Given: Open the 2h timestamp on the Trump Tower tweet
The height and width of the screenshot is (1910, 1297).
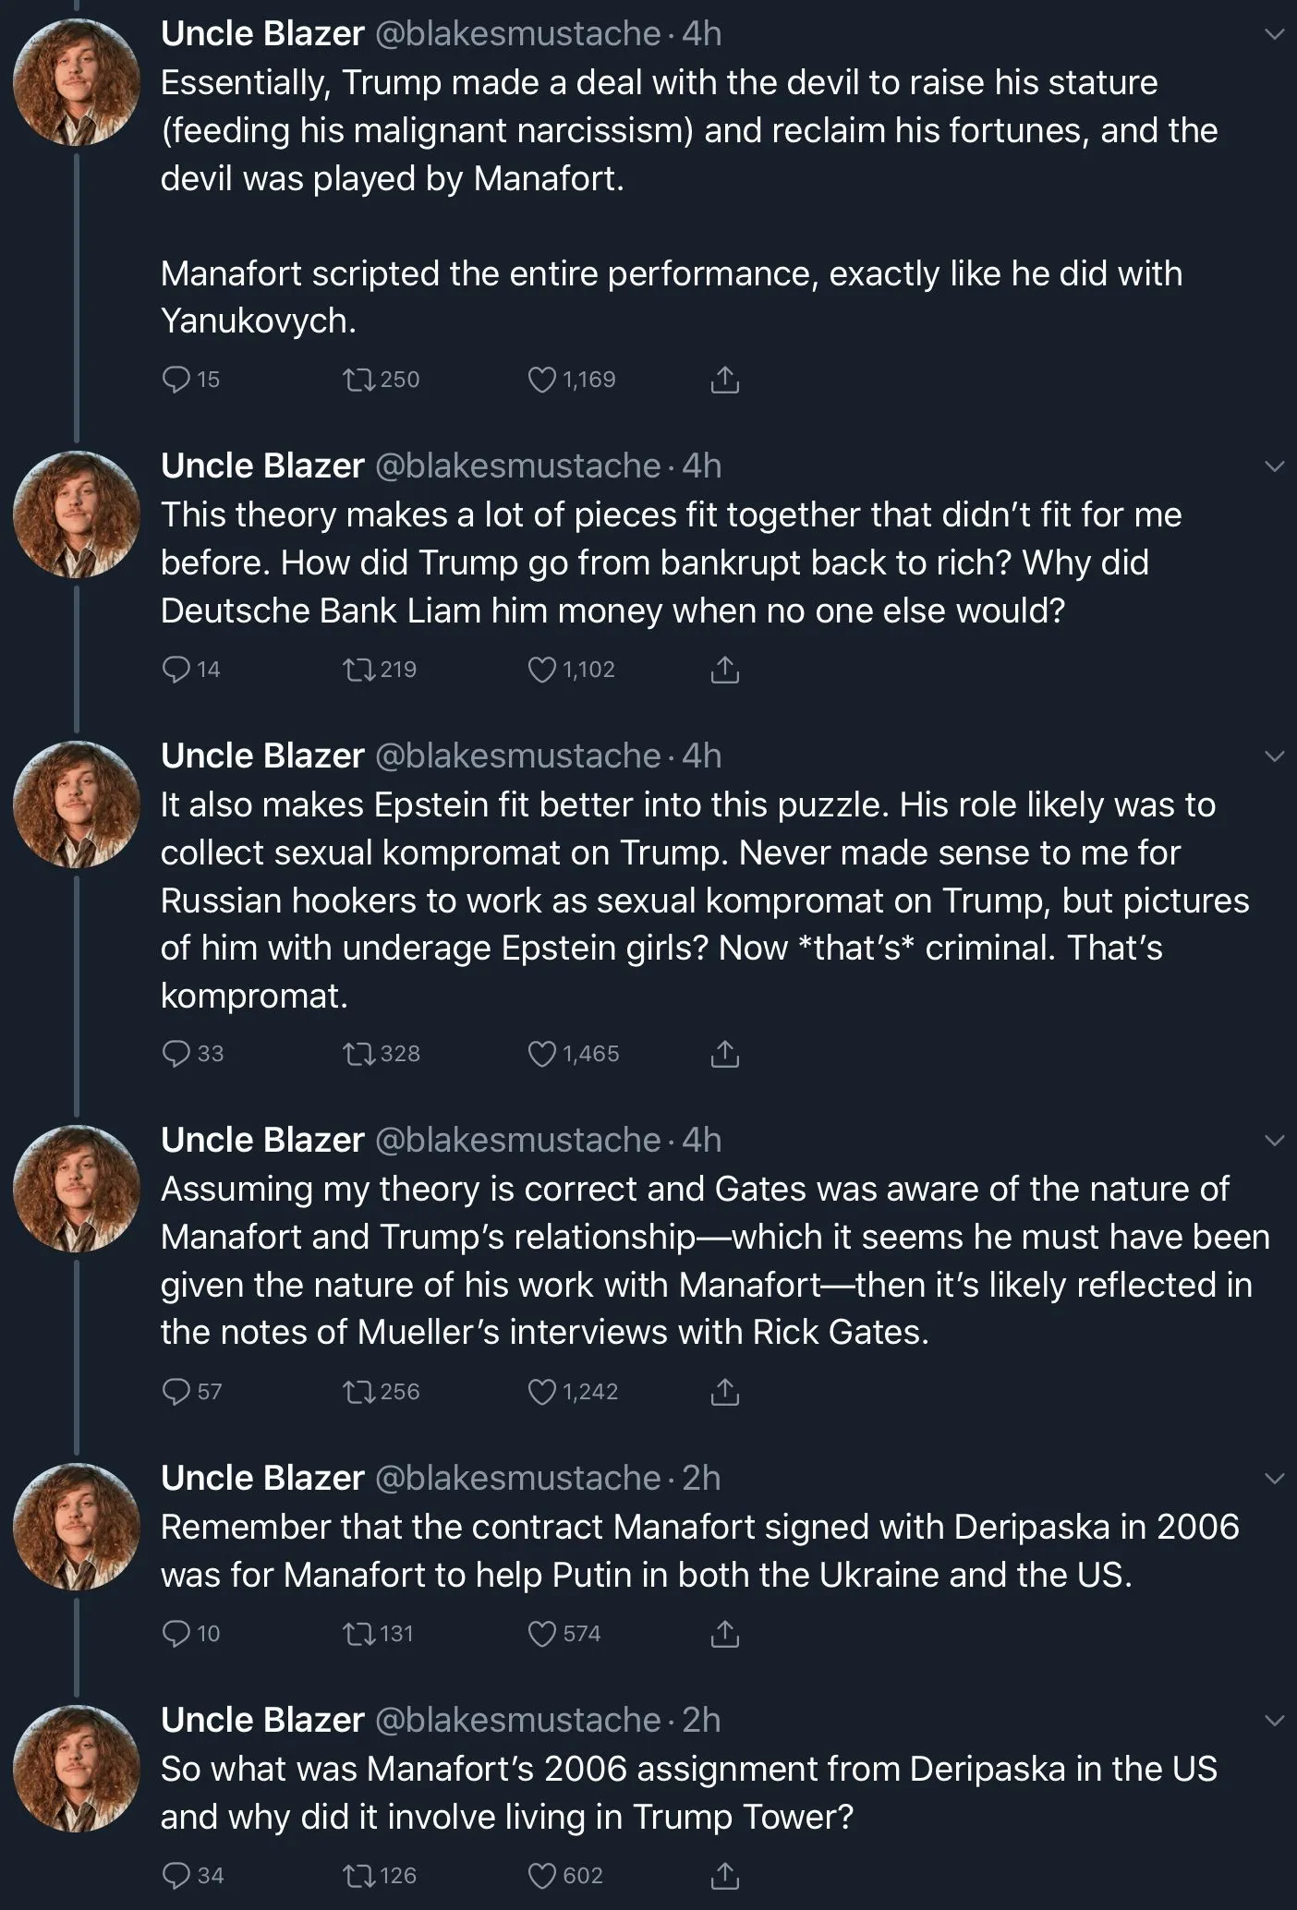Looking at the screenshot, I should (701, 1721).
